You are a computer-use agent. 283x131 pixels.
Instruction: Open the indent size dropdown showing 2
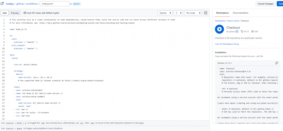[x=178, y=13]
